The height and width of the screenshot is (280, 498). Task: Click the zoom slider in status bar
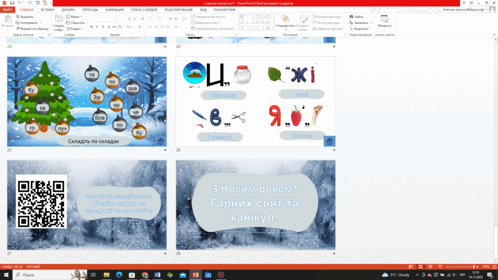(462, 267)
